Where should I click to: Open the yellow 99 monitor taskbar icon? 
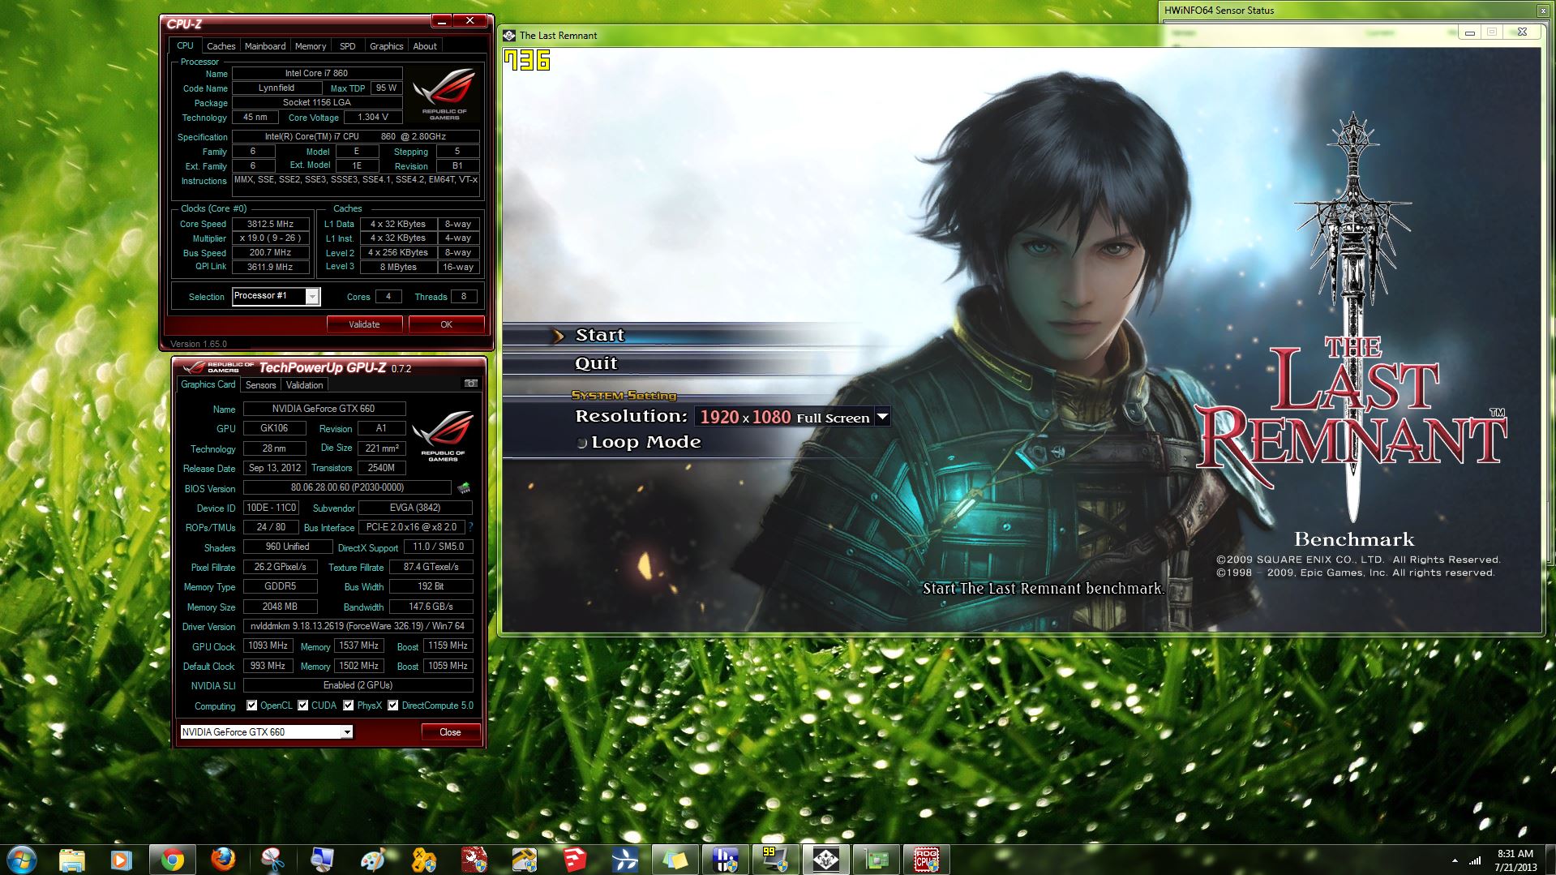775,859
